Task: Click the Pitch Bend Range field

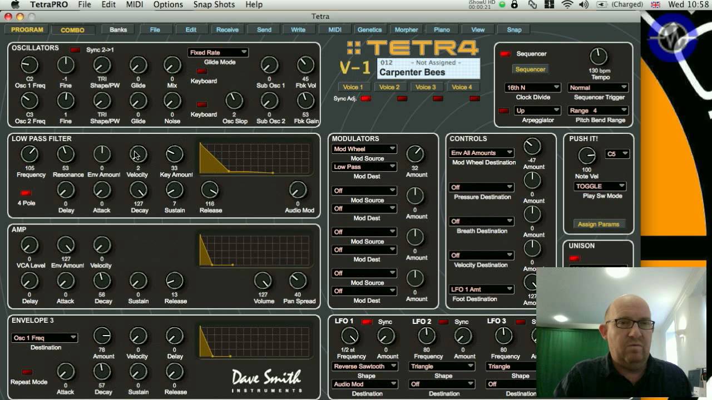Action: (598, 110)
